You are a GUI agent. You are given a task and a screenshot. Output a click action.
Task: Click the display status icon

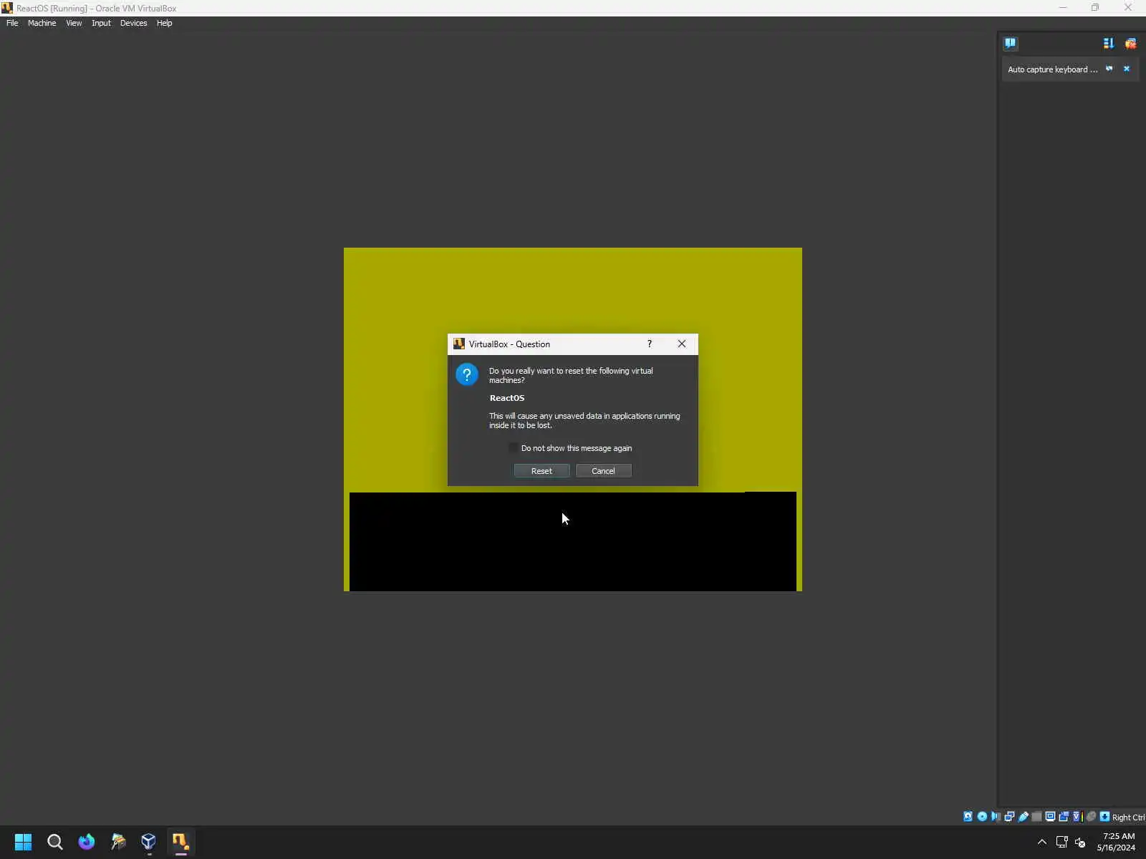pyautogui.click(x=1050, y=817)
